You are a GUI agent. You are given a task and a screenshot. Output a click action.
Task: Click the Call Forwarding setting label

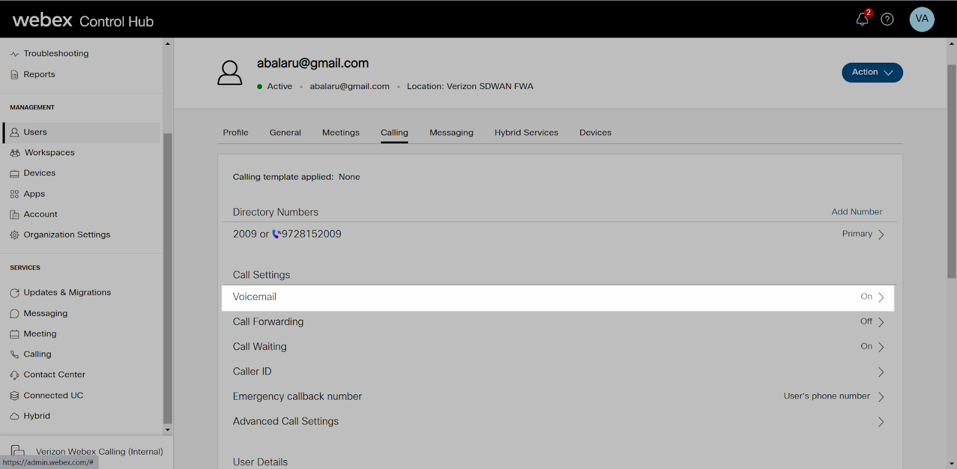268,322
